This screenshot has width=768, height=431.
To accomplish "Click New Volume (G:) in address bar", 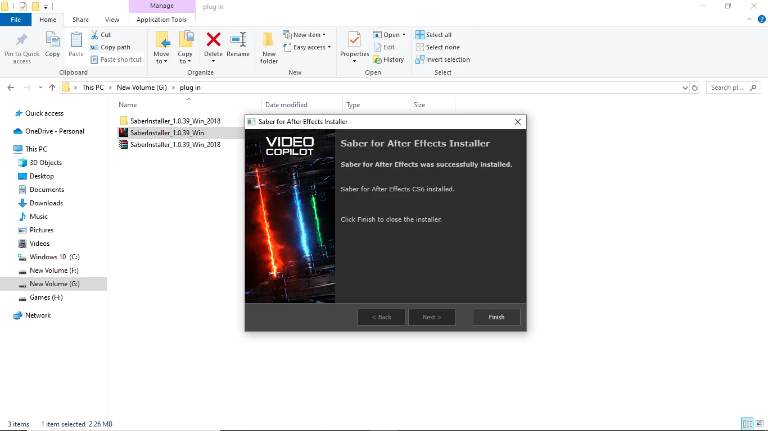I will pos(142,88).
